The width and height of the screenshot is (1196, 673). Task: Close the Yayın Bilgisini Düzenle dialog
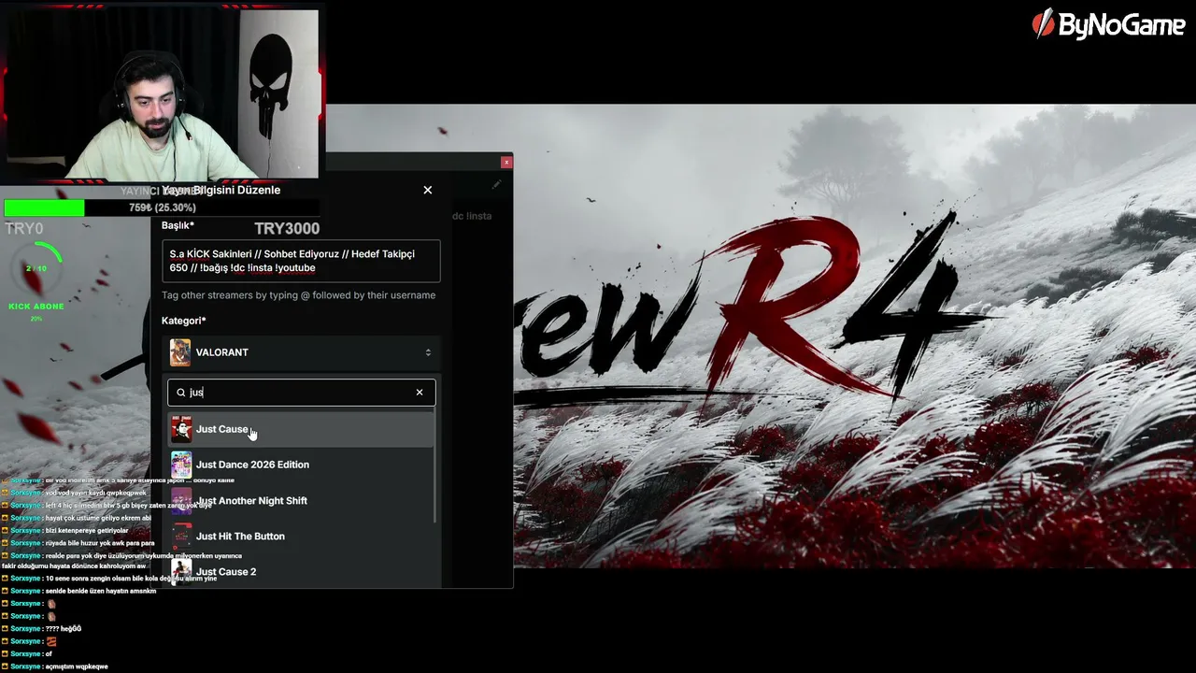coord(428,190)
